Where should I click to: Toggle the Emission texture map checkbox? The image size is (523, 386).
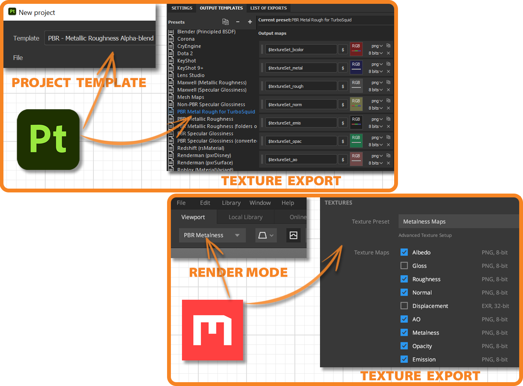tap(404, 359)
